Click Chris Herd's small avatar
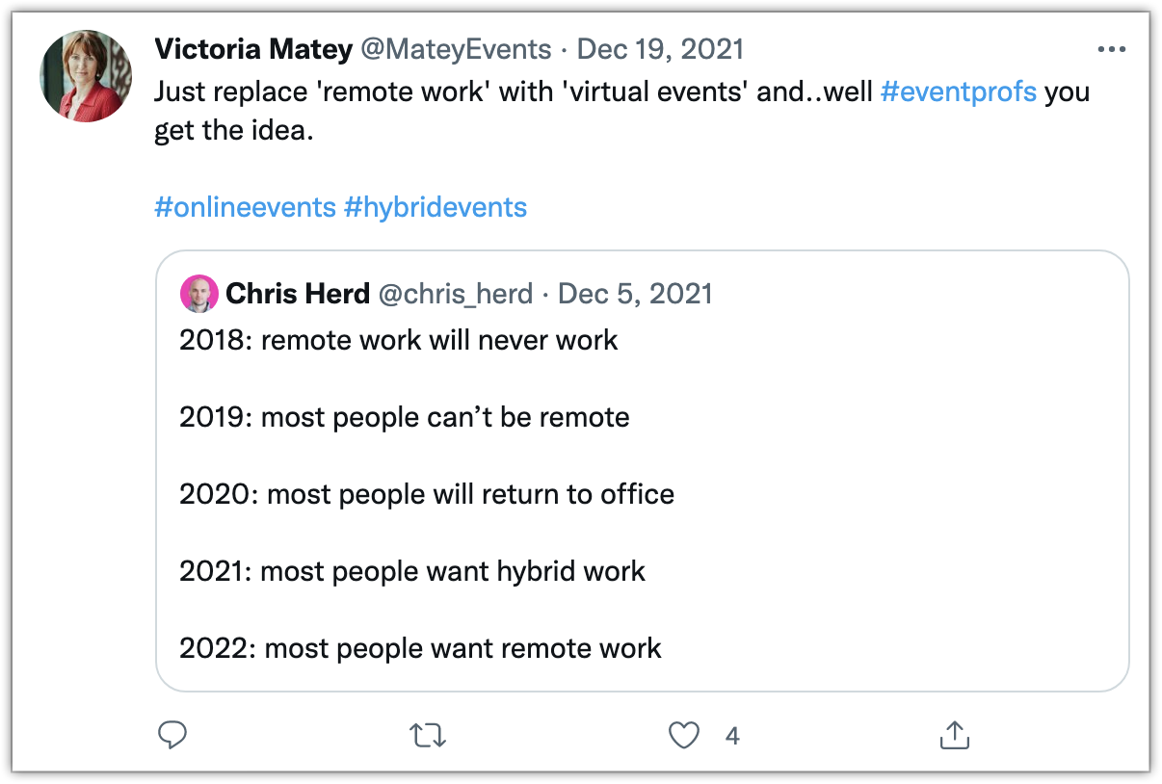Image resolution: width=1162 pixels, height=784 pixels. [198, 294]
